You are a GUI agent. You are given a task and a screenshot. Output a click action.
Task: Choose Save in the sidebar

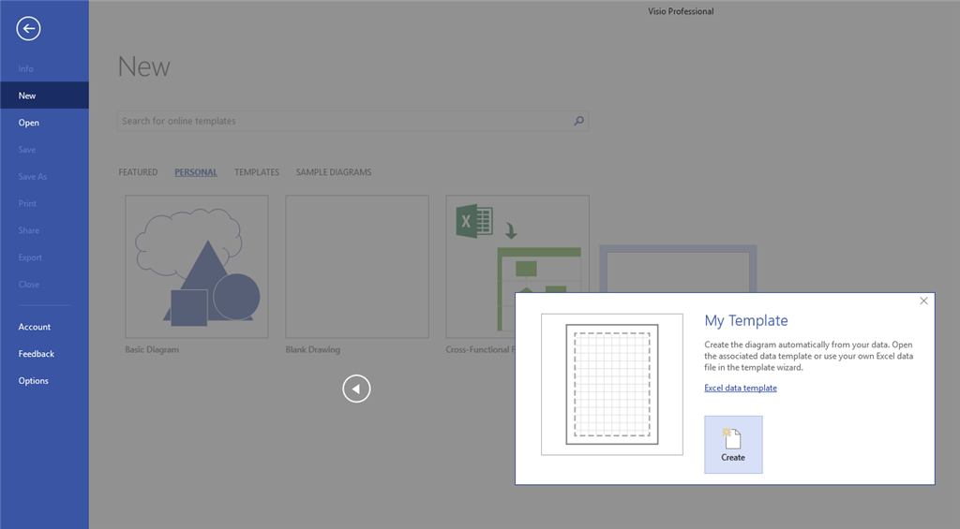coord(27,149)
